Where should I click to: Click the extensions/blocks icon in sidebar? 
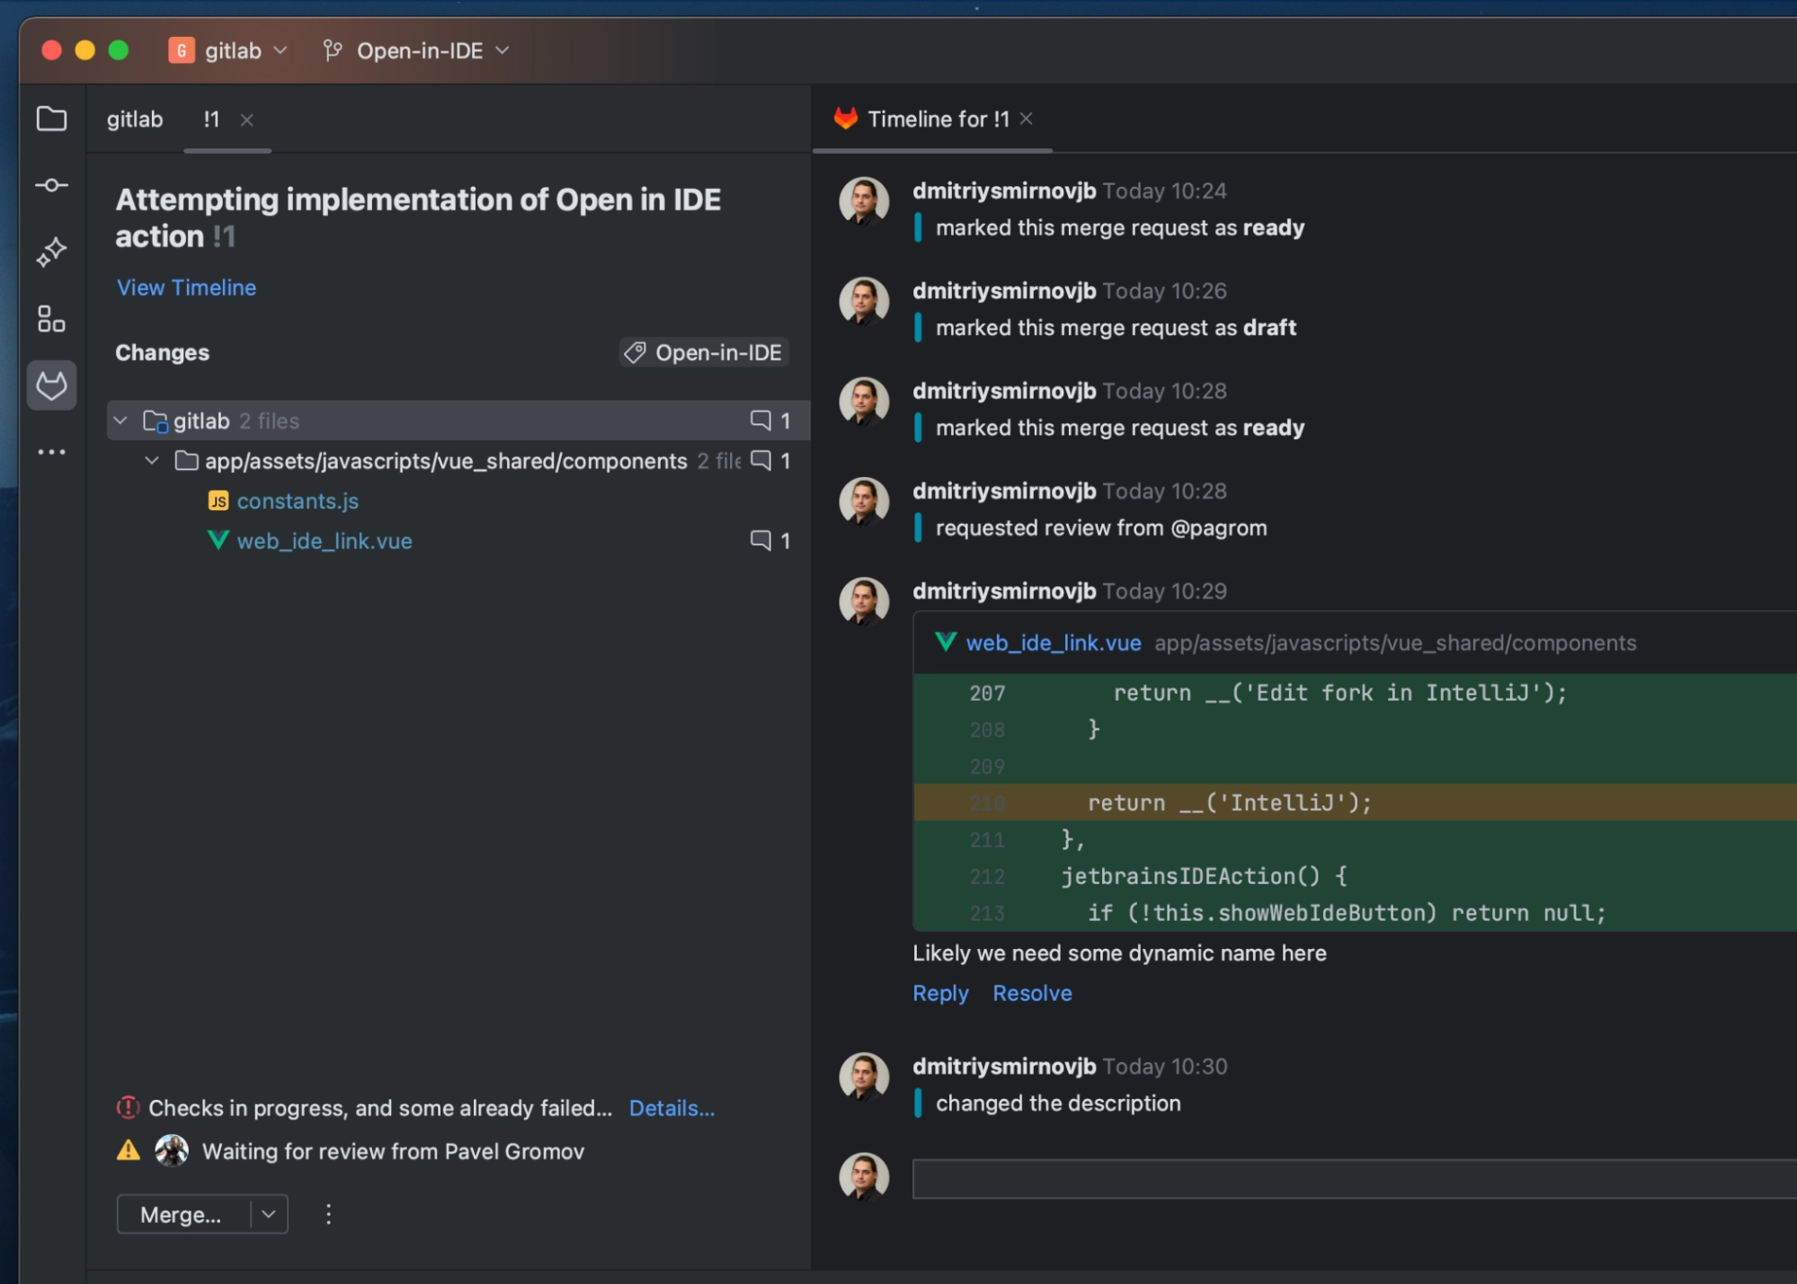51,317
